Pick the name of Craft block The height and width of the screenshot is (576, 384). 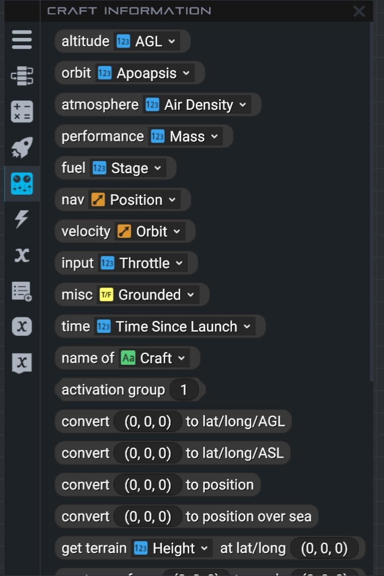point(127,358)
